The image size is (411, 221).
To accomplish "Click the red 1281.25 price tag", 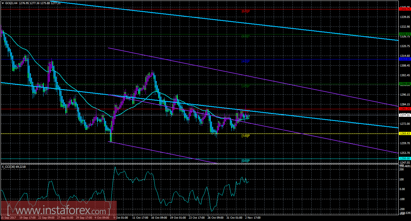I will 405,109.
